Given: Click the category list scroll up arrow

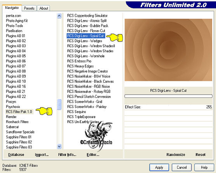Looking at the screenshot, I should (x=59, y=16).
